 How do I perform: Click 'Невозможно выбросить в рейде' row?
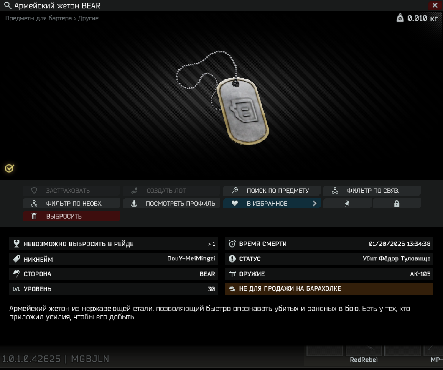(113, 244)
